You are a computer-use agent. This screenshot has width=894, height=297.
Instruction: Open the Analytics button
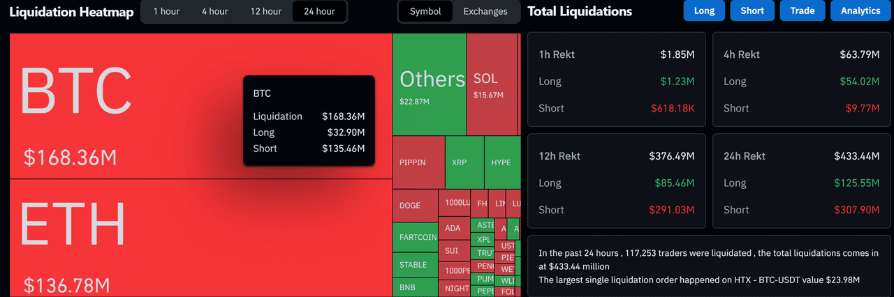pos(860,10)
